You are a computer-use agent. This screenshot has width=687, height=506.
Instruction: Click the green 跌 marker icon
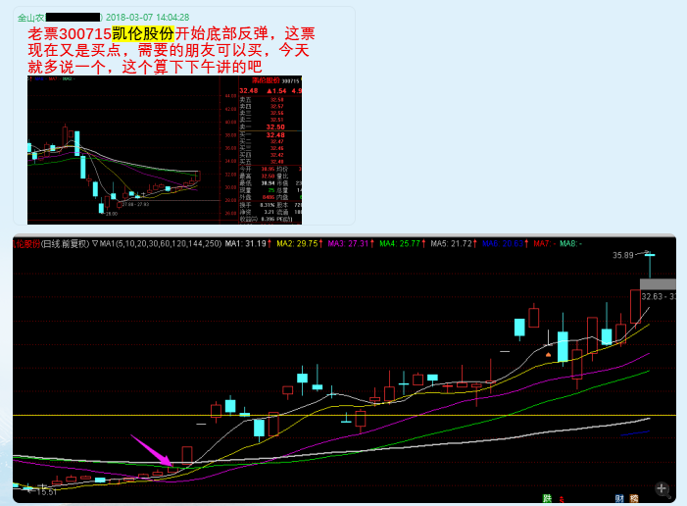tap(547, 498)
